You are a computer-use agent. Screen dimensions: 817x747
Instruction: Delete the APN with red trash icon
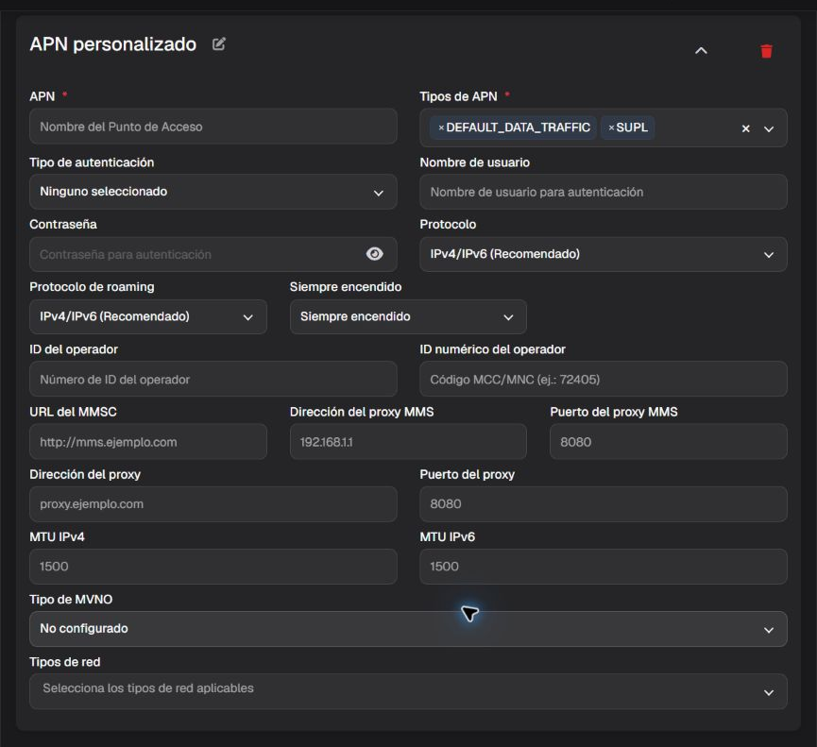(x=766, y=51)
